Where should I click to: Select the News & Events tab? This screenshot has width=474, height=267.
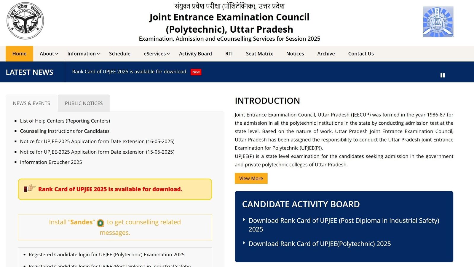click(31, 103)
